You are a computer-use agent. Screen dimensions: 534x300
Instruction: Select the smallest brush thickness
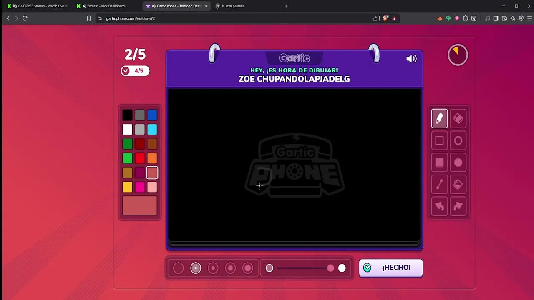coord(178,268)
